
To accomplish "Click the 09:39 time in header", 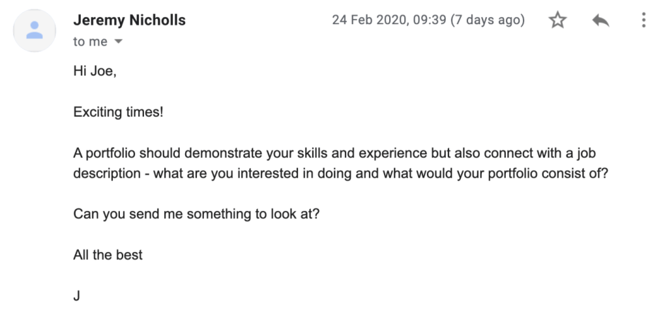I will point(431,20).
